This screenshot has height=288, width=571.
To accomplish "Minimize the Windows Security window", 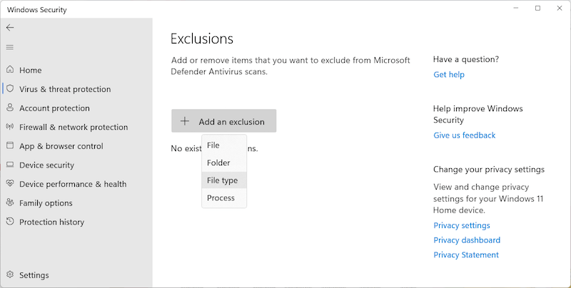I will point(515,9).
